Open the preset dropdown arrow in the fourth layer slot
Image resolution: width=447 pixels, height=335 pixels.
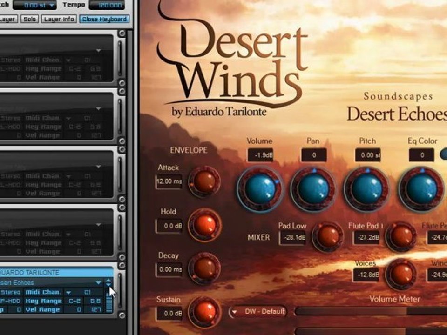[x=98, y=225]
